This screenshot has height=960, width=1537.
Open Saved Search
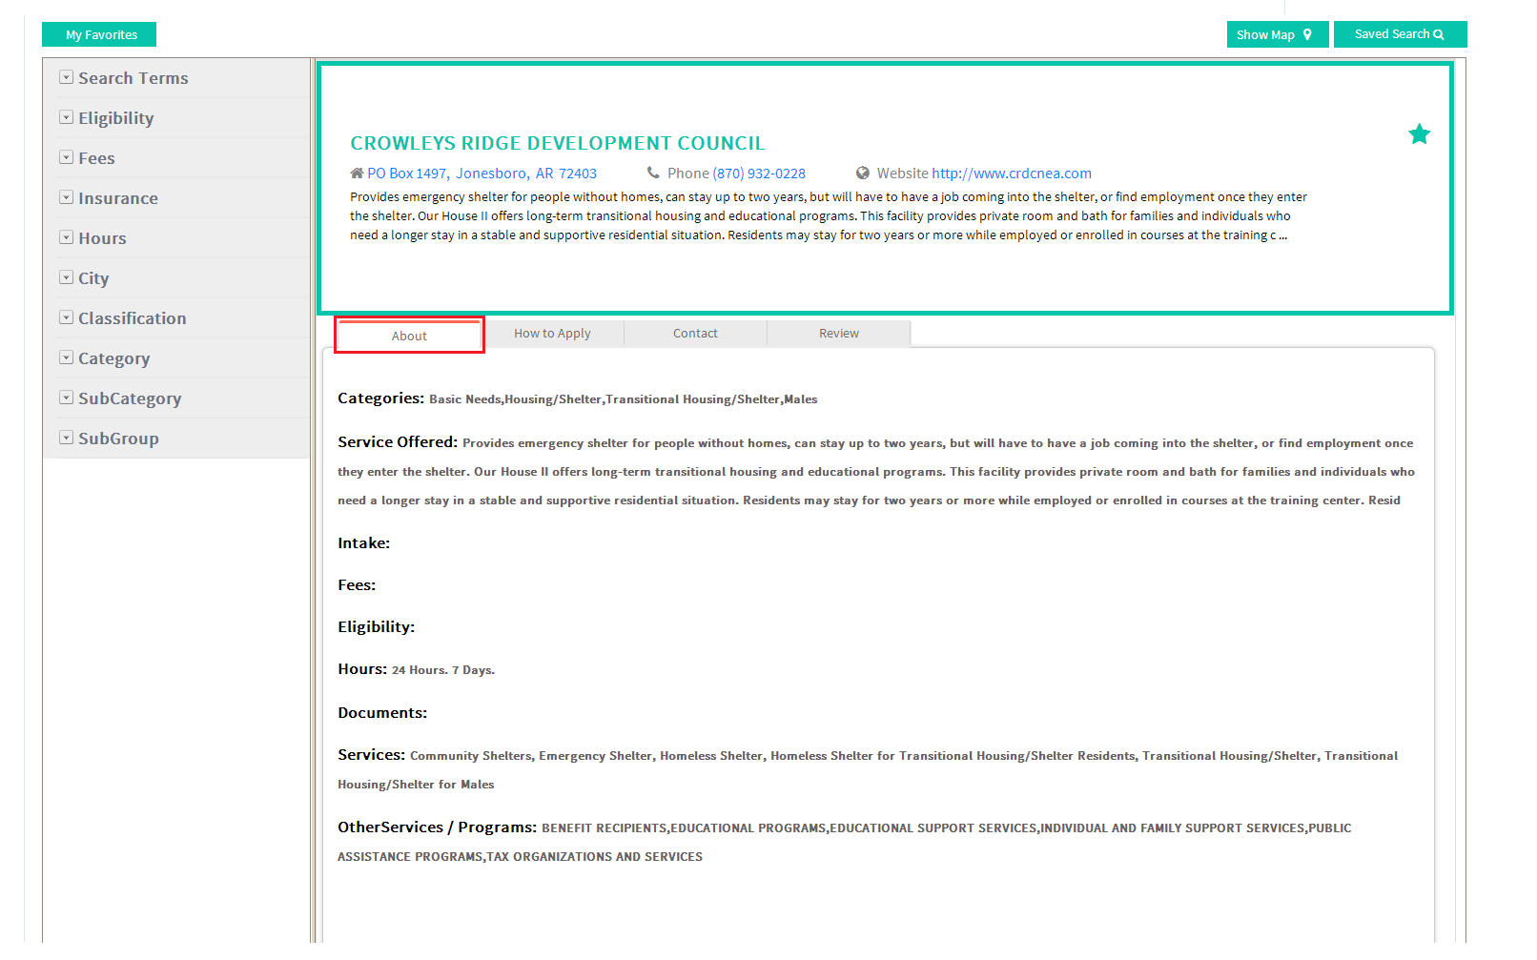[1400, 34]
